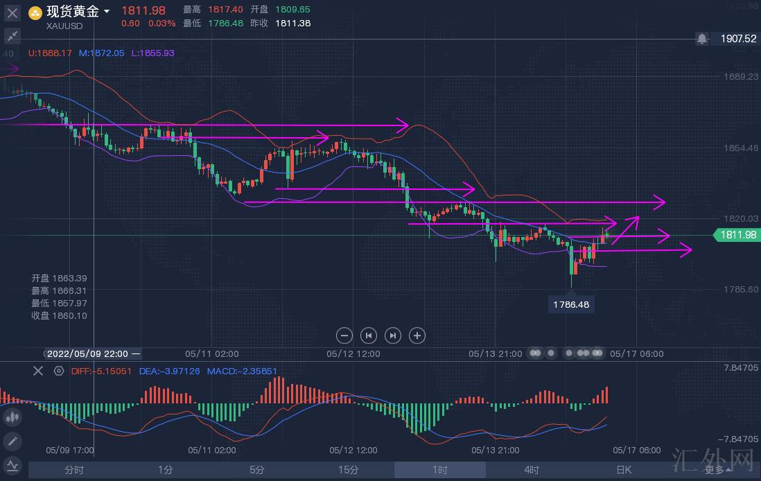Click event markers near 05/13 21:00

tap(542, 353)
